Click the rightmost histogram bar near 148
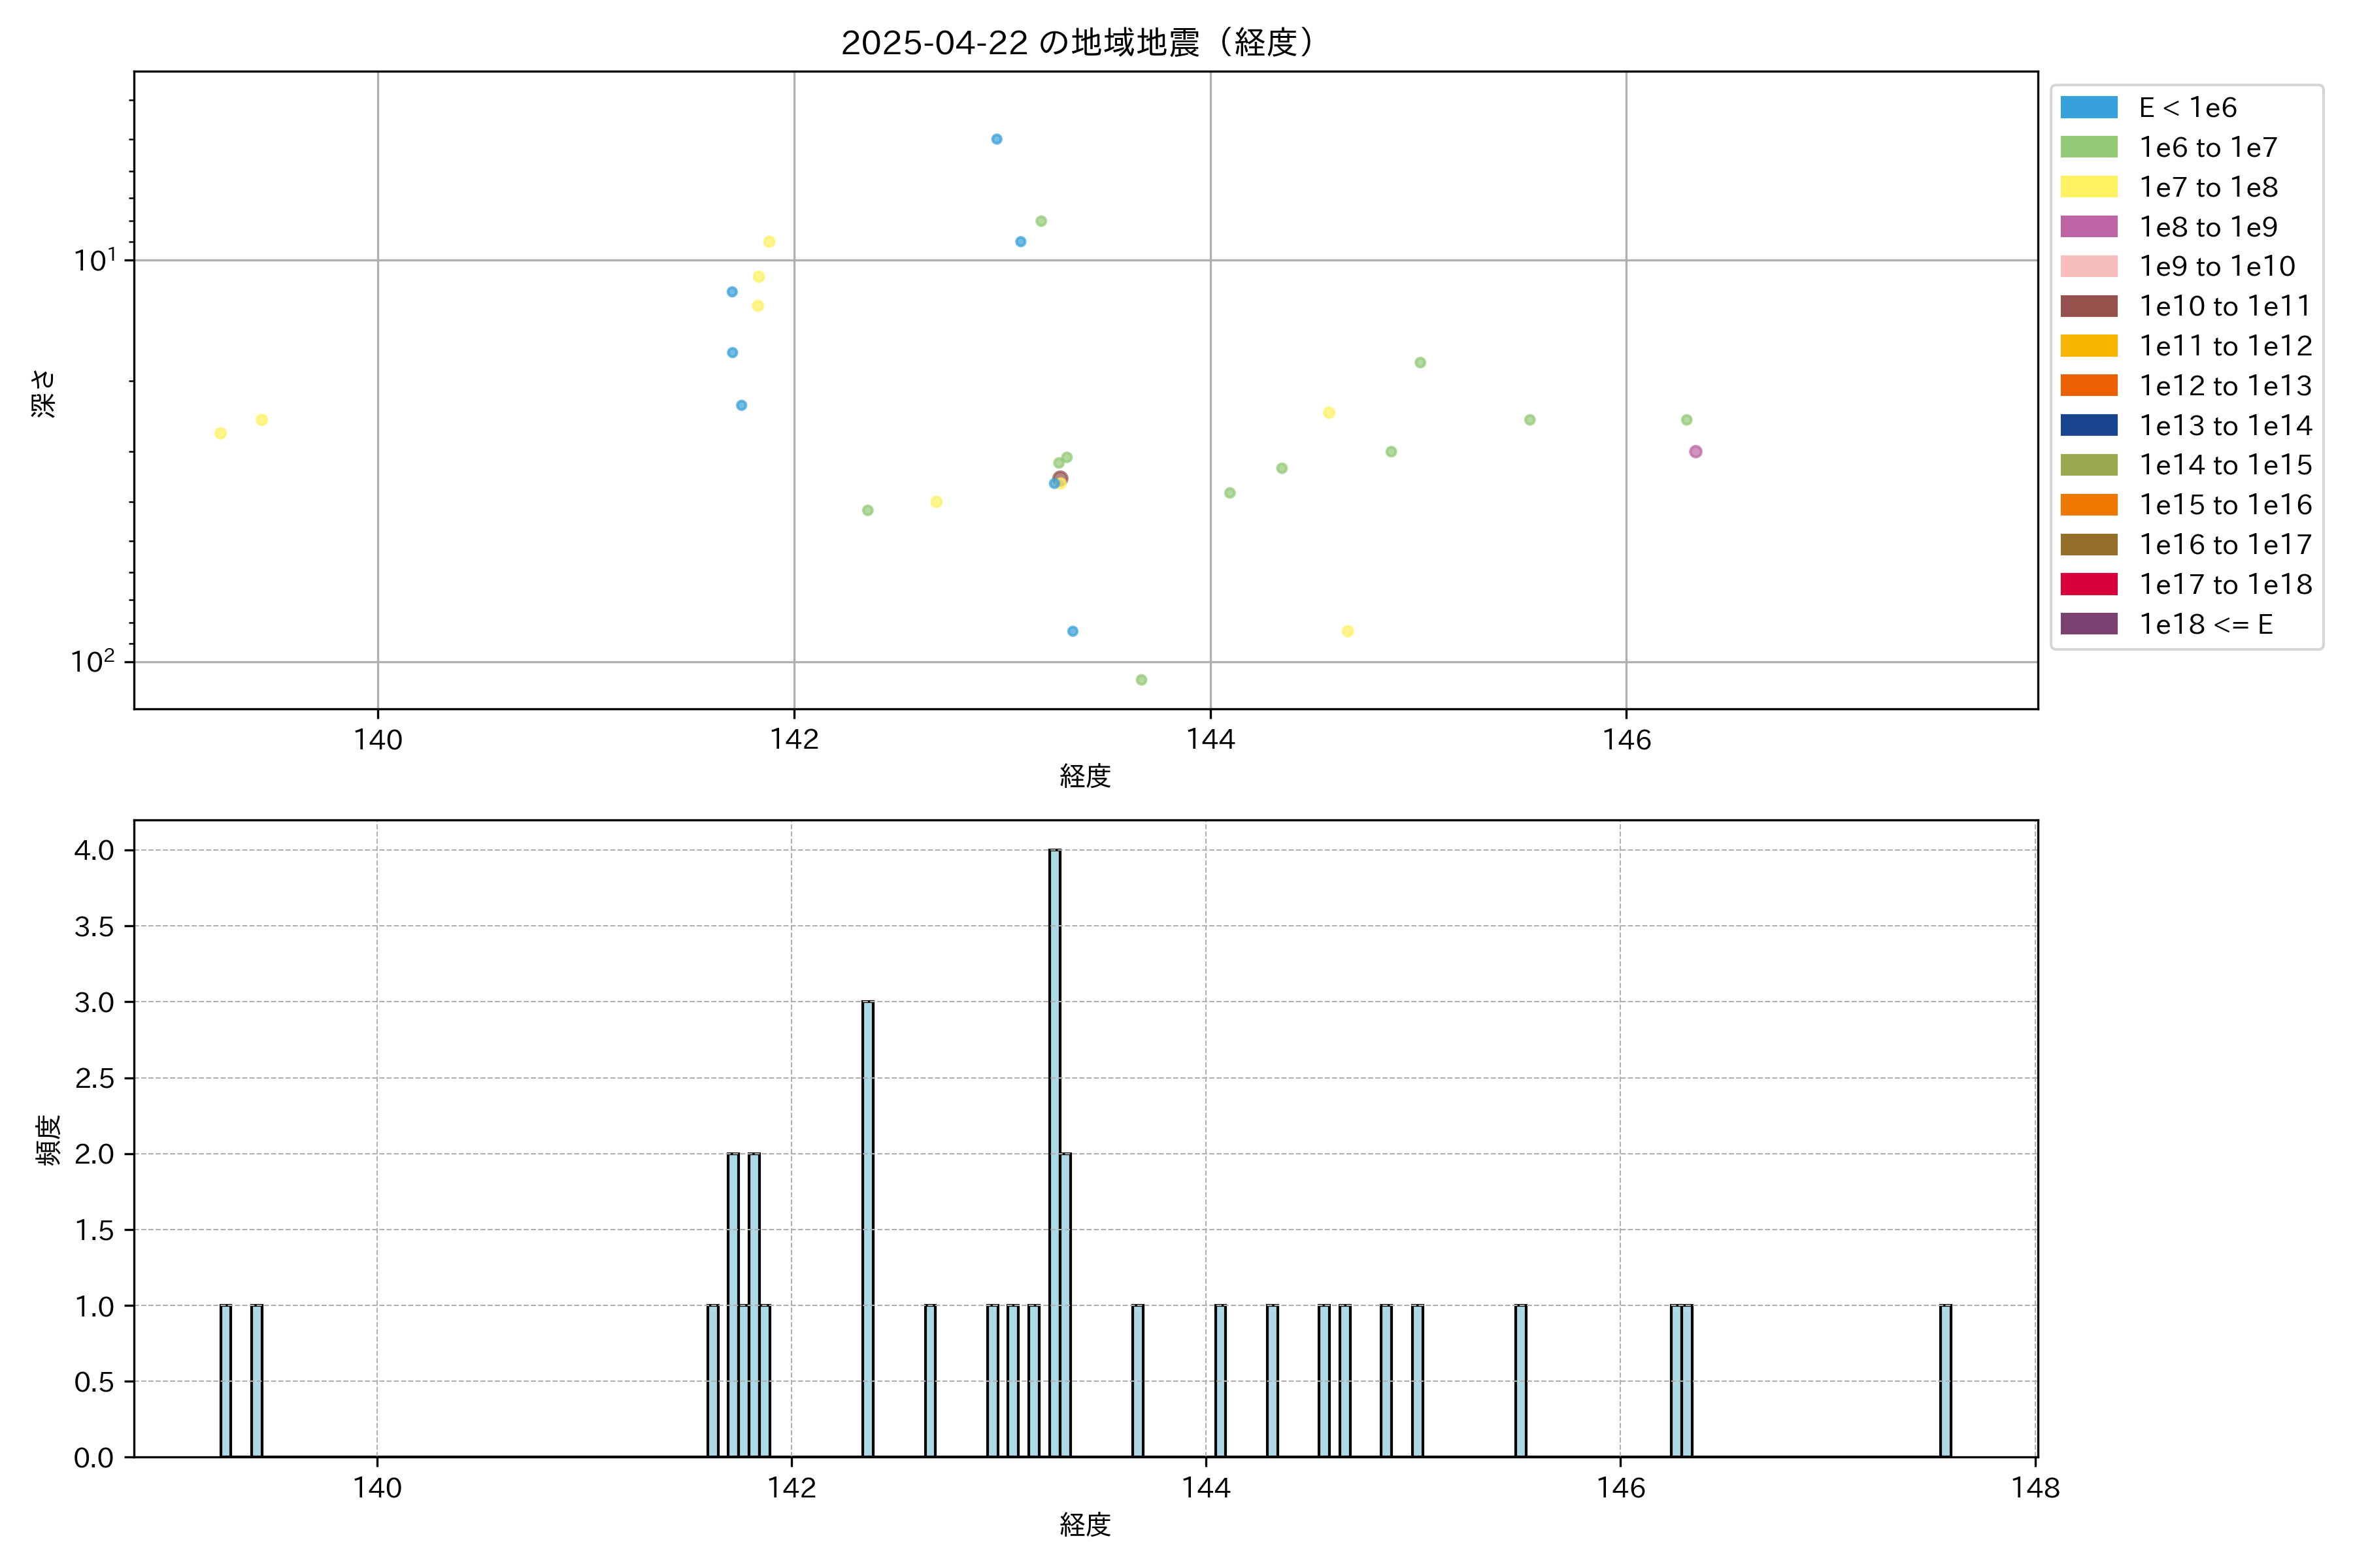Viewport: 2353px width, 1568px height. (1945, 1380)
